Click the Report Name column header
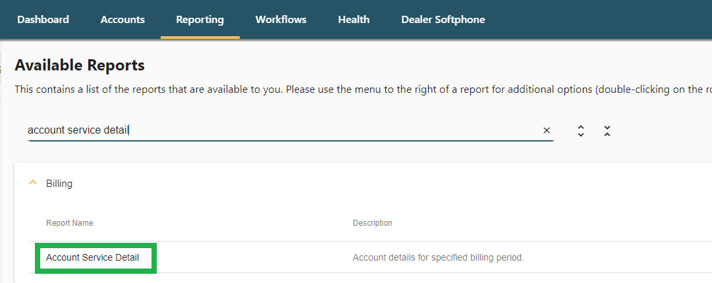This screenshot has height=283, width=712. (x=69, y=223)
